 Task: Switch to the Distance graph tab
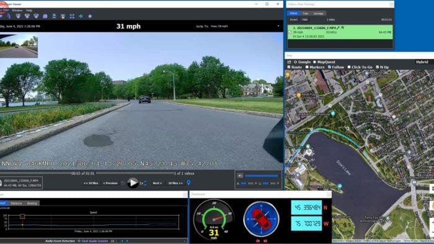pyautogui.click(x=16, y=203)
